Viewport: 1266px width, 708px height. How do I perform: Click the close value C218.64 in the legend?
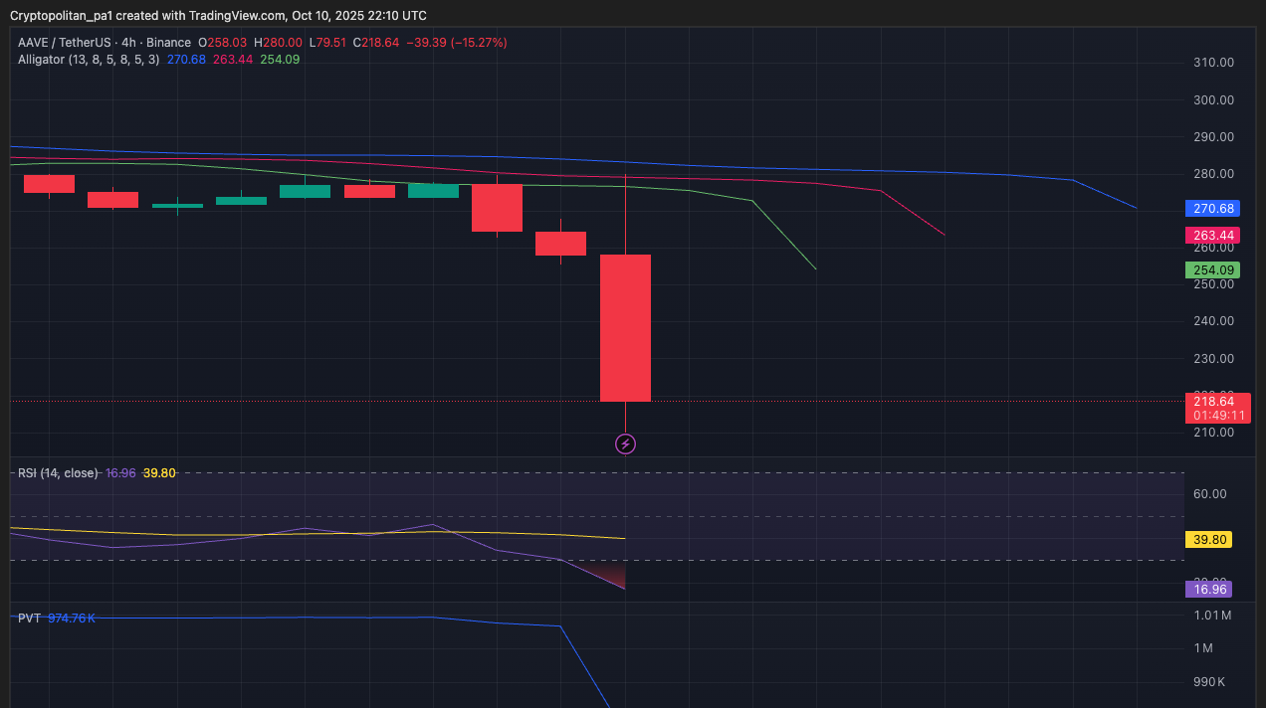coord(376,43)
